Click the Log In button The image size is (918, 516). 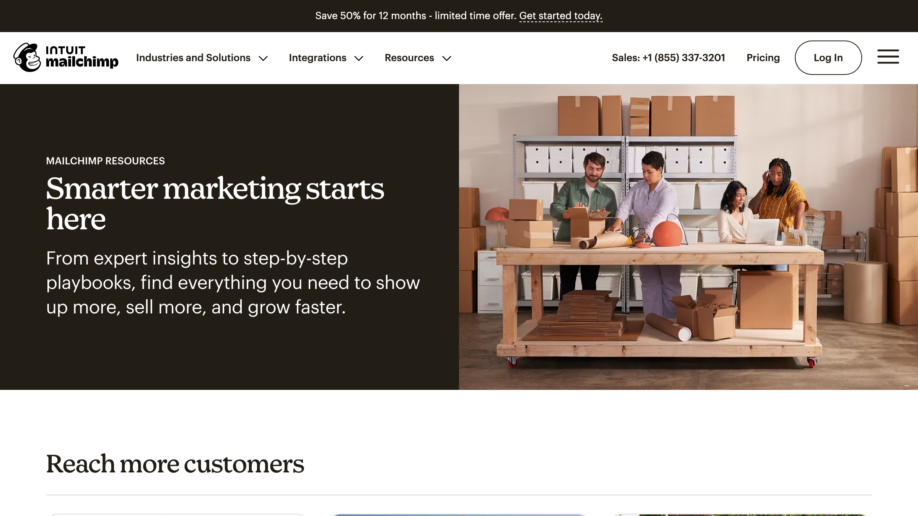coord(828,58)
